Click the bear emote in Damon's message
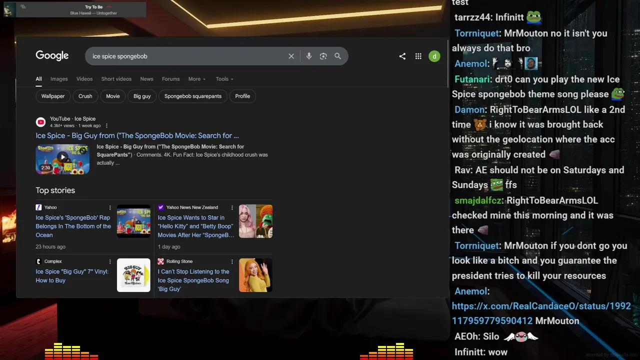The image size is (640, 360). tap(480, 124)
